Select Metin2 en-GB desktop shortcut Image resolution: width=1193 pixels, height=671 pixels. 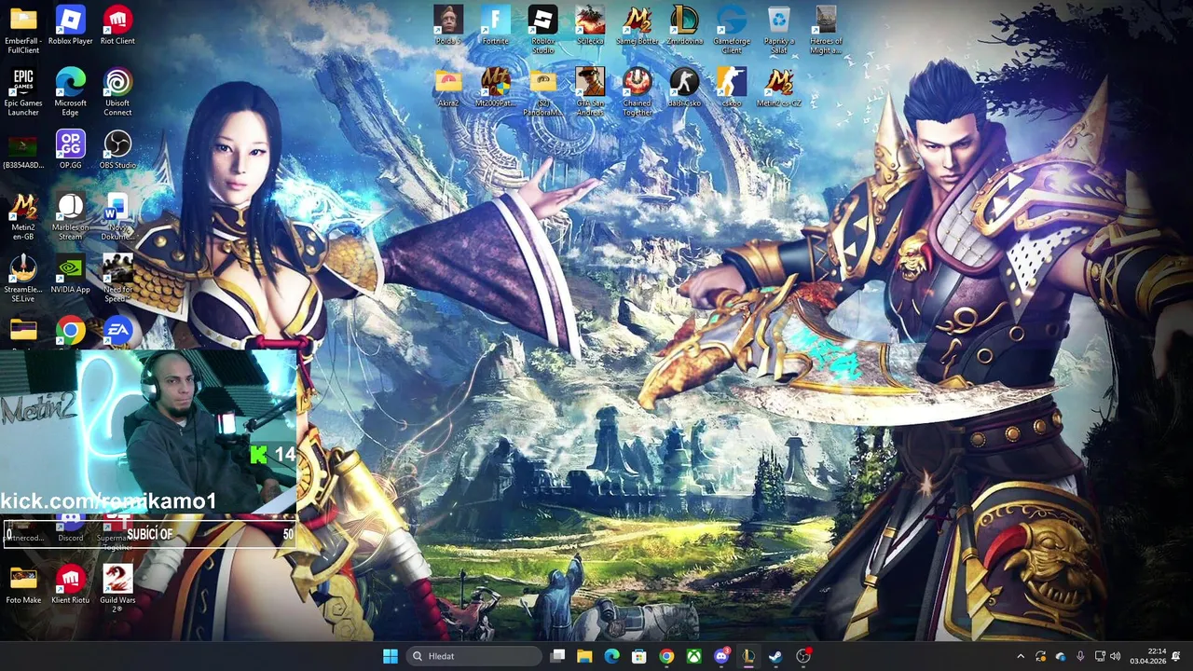coord(23,216)
